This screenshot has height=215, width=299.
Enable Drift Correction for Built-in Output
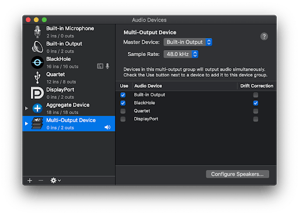point(256,95)
